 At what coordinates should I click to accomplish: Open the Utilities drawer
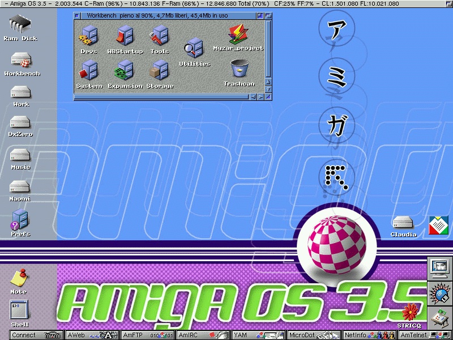194,52
